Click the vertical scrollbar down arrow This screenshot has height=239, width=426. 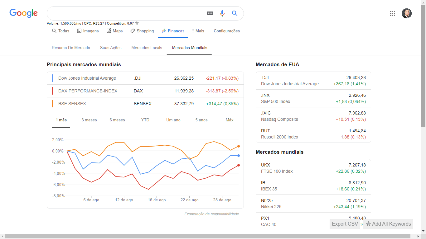423,231
